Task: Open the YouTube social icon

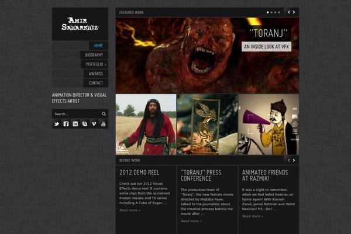Action: (x=104, y=124)
